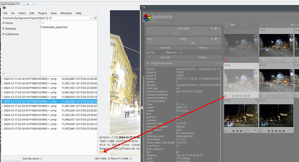Select file 2024-12-17-22-33-56-P1060157.RW2
The height and width of the screenshot is (162, 299).
(49, 115)
